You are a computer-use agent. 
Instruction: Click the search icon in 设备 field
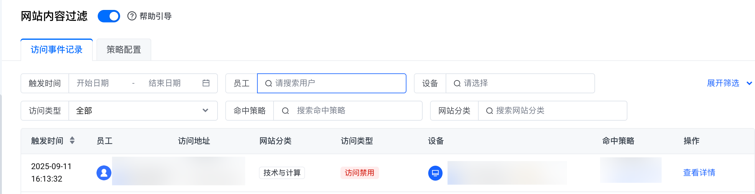(x=457, y=83)
